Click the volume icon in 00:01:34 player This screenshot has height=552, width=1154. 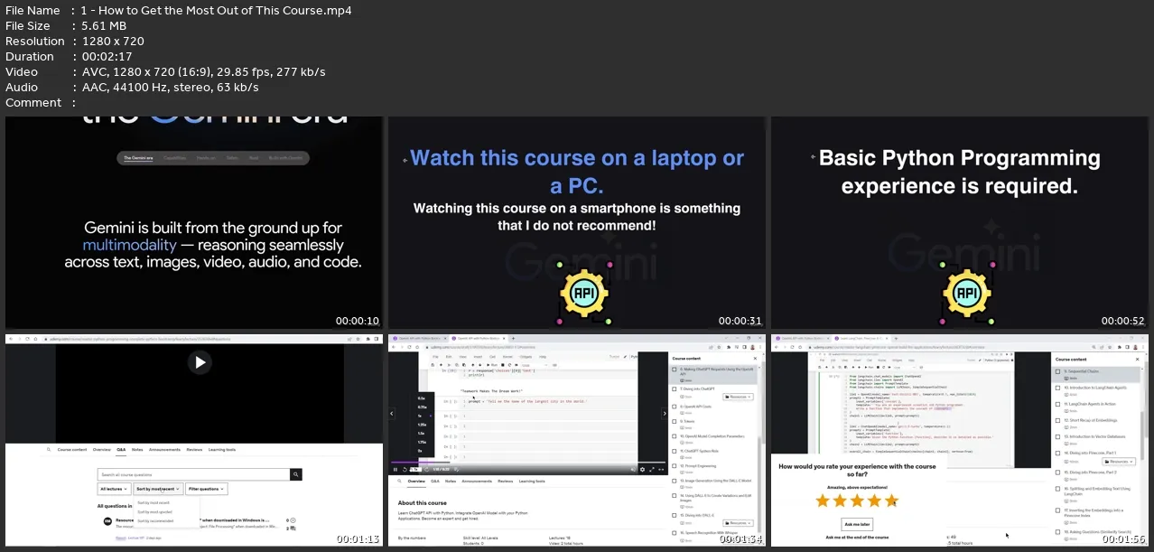(x=633, y=470)
